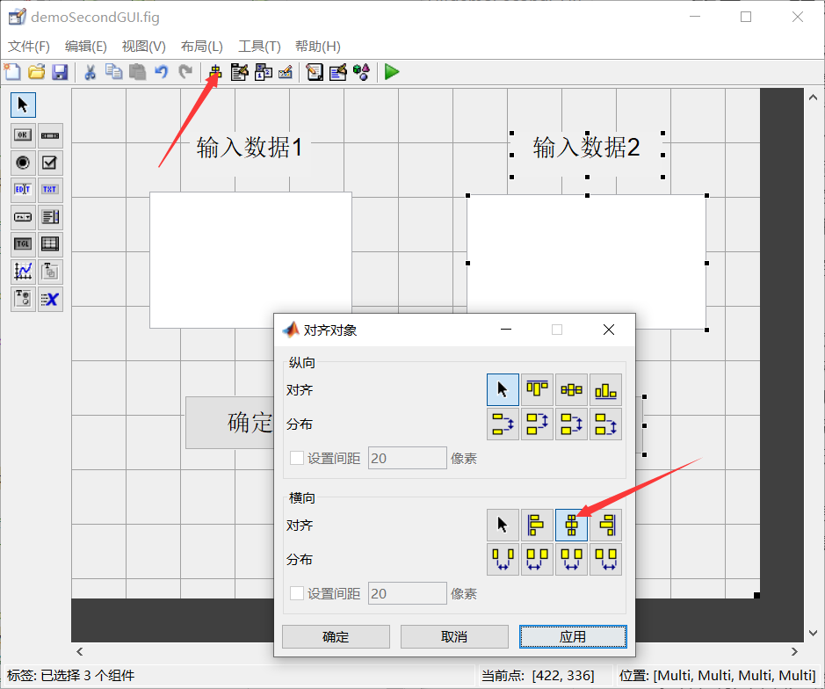This screenshot has width=825, height=689.
Task: Open the Menu Editor toolbar icon
Action: pyautogui.click(x=239, y=72)
